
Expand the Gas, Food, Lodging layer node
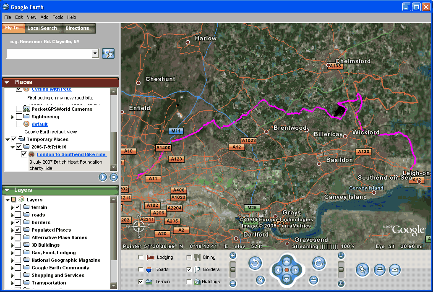click(x=13, y=253)
